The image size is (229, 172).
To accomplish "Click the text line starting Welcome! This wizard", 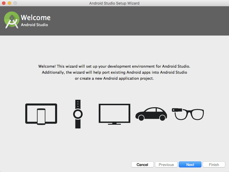I will click(x=114, y=67).
